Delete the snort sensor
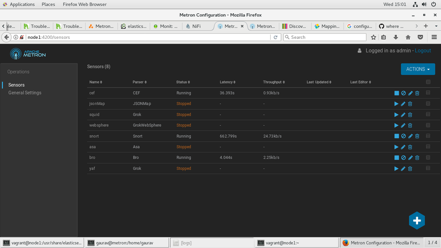The image size is (441, 248). click(417, 136)
